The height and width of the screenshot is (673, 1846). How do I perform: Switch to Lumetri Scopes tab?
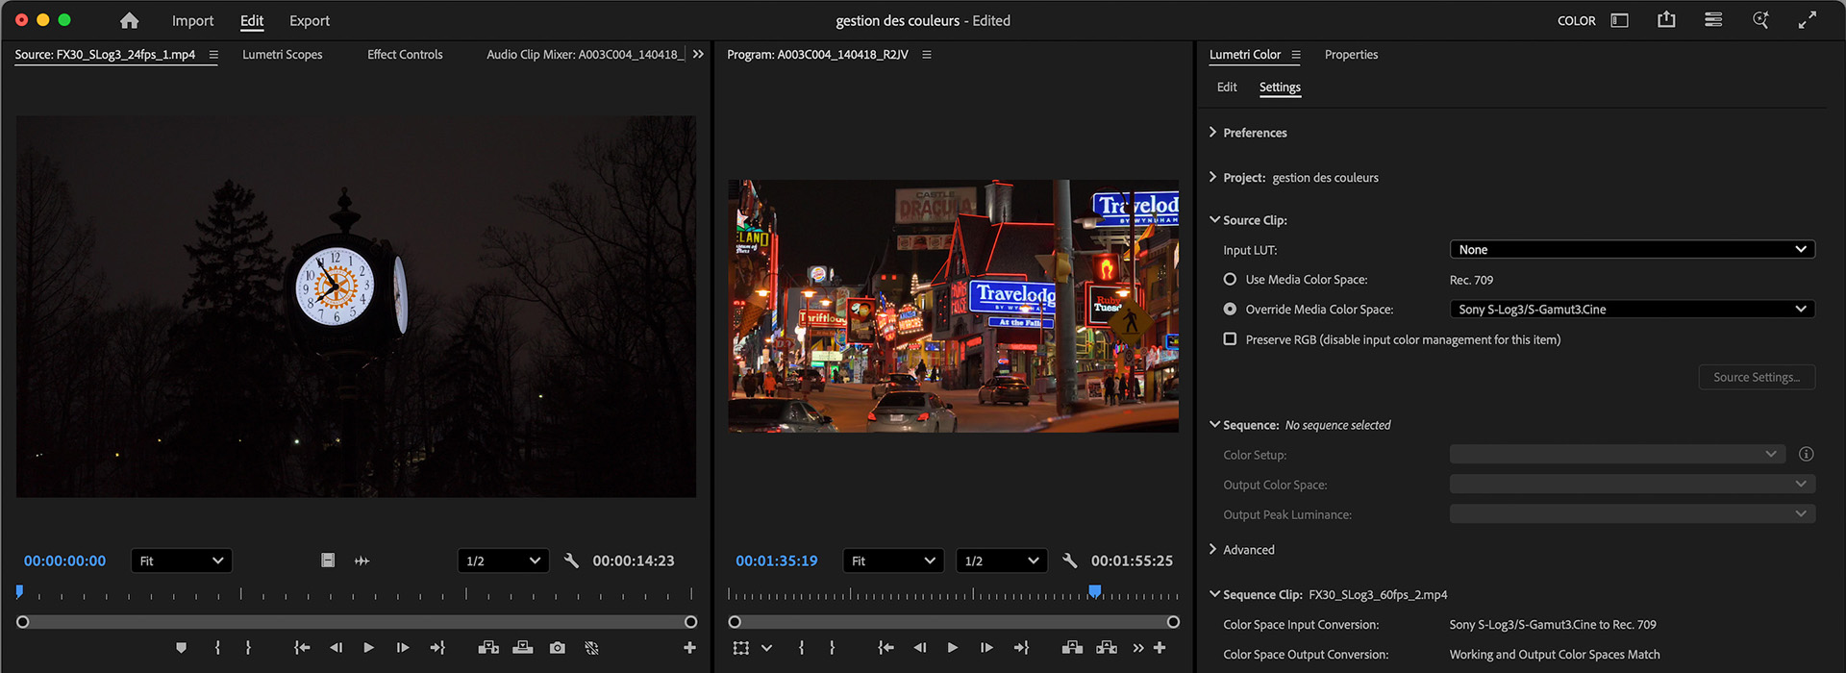282,55
